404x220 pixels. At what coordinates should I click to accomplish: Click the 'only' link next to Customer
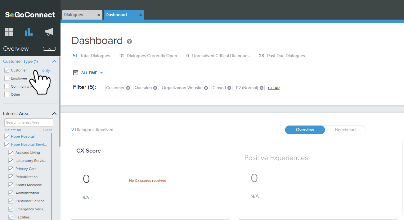pos(46,71)
